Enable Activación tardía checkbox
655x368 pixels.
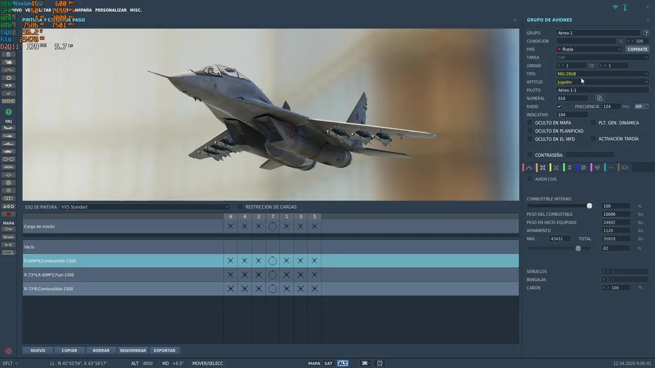pos(593,139)
